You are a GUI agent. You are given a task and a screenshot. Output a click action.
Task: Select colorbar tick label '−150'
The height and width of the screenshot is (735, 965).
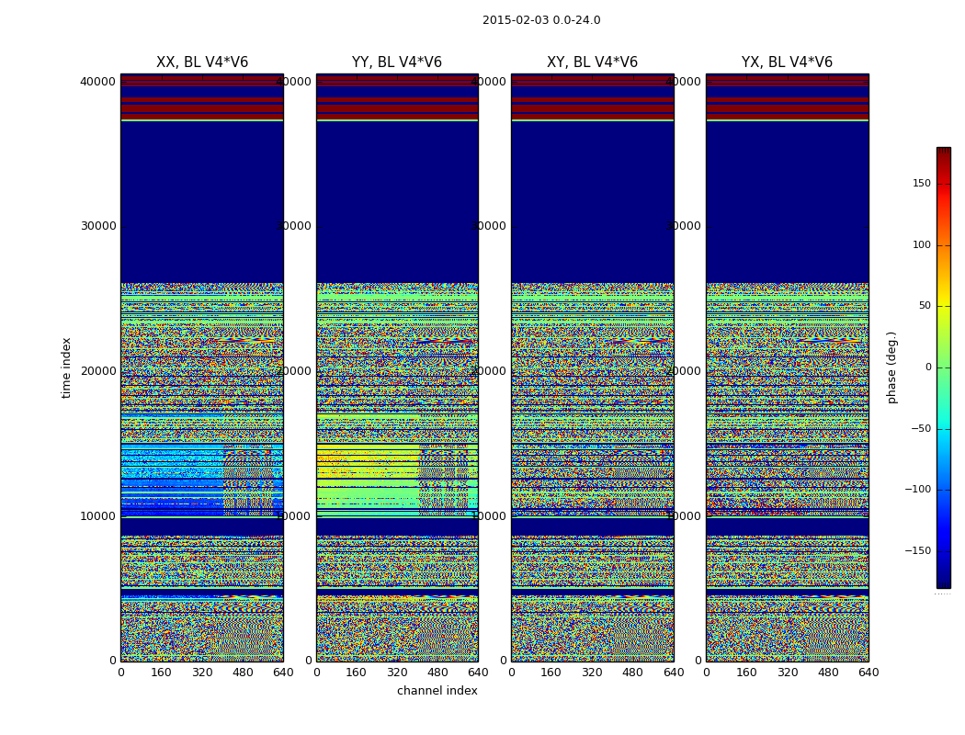click(x=918, y=551)
